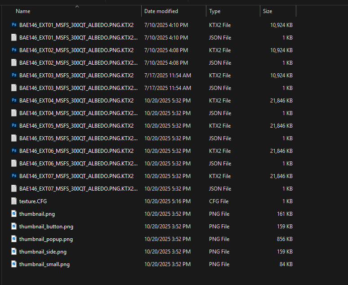The width and height of the screenshot is (348, 285).
Task: Click the texture.CFG file icon
Action: point(14,201)
